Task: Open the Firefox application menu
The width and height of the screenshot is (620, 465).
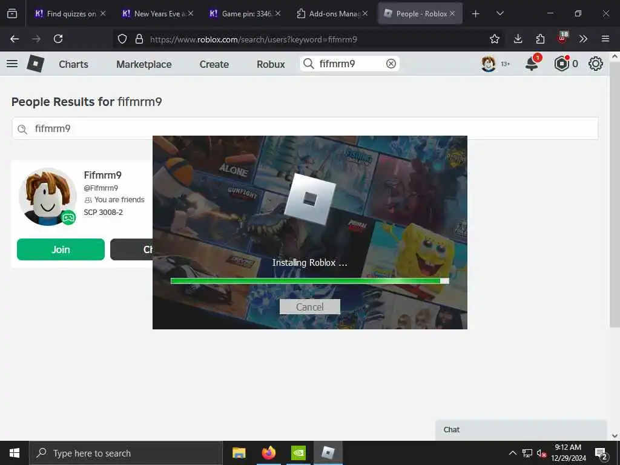Action: 605,39
